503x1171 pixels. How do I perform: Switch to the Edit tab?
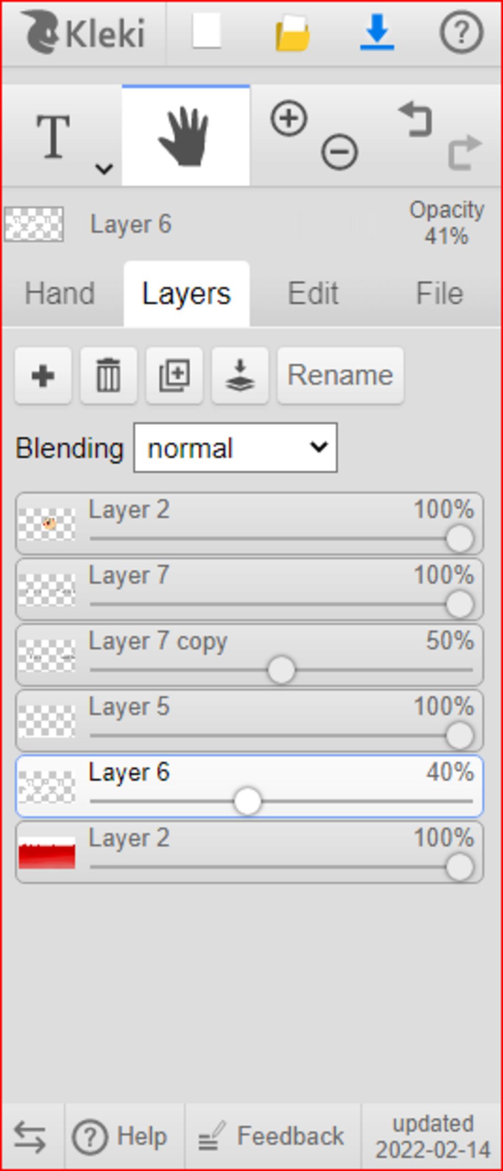pos(313,294)
